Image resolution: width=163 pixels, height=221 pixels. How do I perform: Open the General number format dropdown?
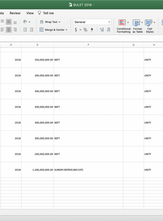[x=92, y=22]
